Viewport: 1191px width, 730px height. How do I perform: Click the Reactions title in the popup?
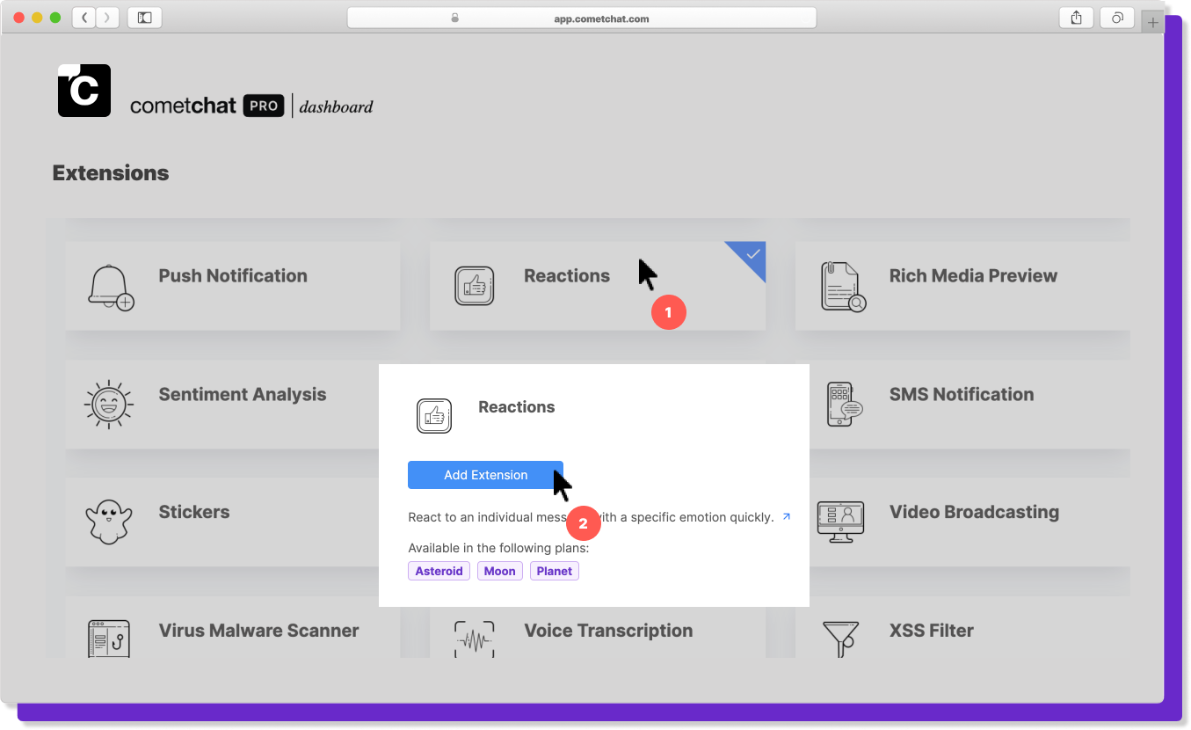pyautogui.click(x=517, y=407)
